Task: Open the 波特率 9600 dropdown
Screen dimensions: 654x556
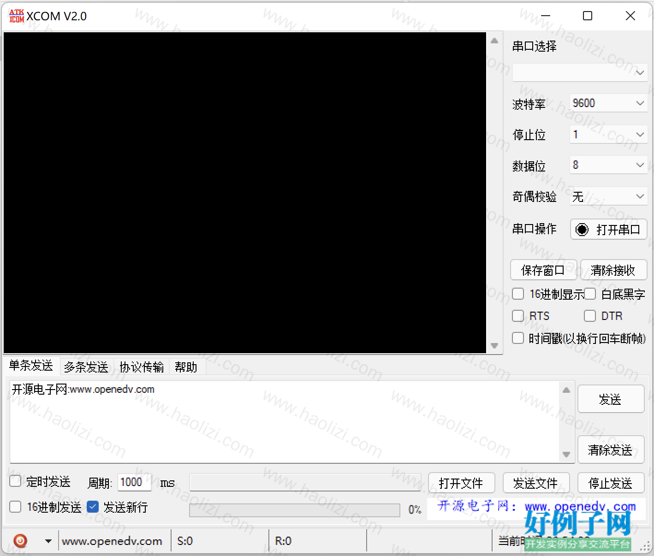Action: tap(608, 103)
